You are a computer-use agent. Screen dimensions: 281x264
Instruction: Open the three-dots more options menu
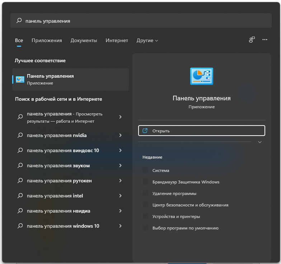tap(265, 40)
